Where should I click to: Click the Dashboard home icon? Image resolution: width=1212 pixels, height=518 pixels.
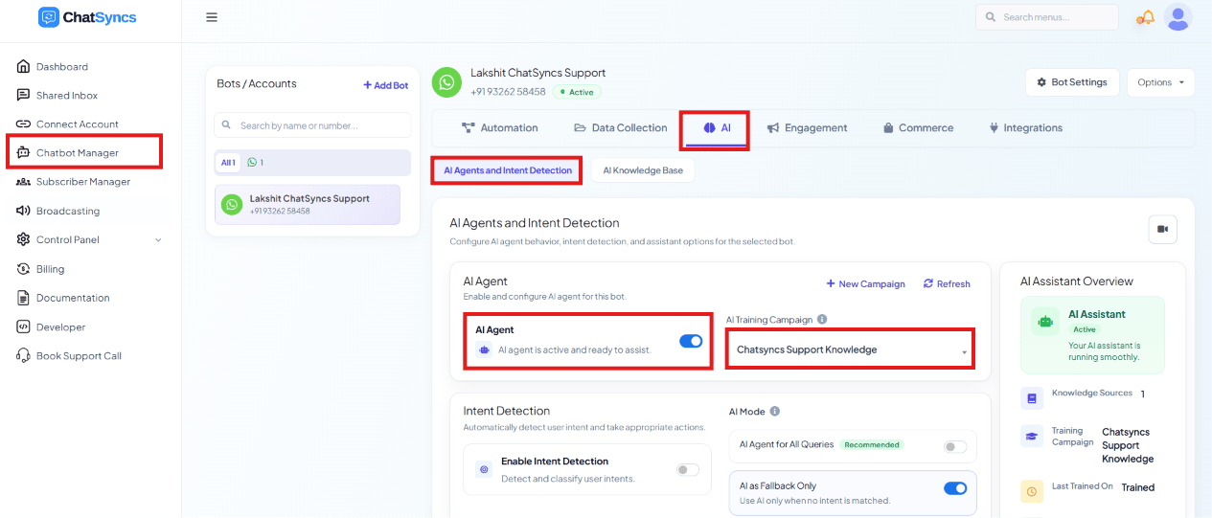pos(23,66)
